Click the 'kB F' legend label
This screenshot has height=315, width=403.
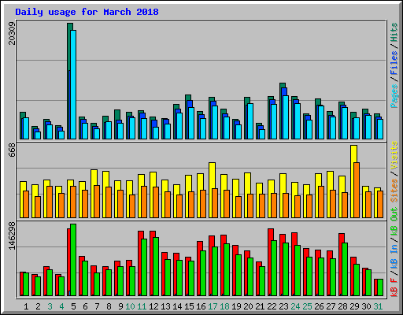click(394, 287)
